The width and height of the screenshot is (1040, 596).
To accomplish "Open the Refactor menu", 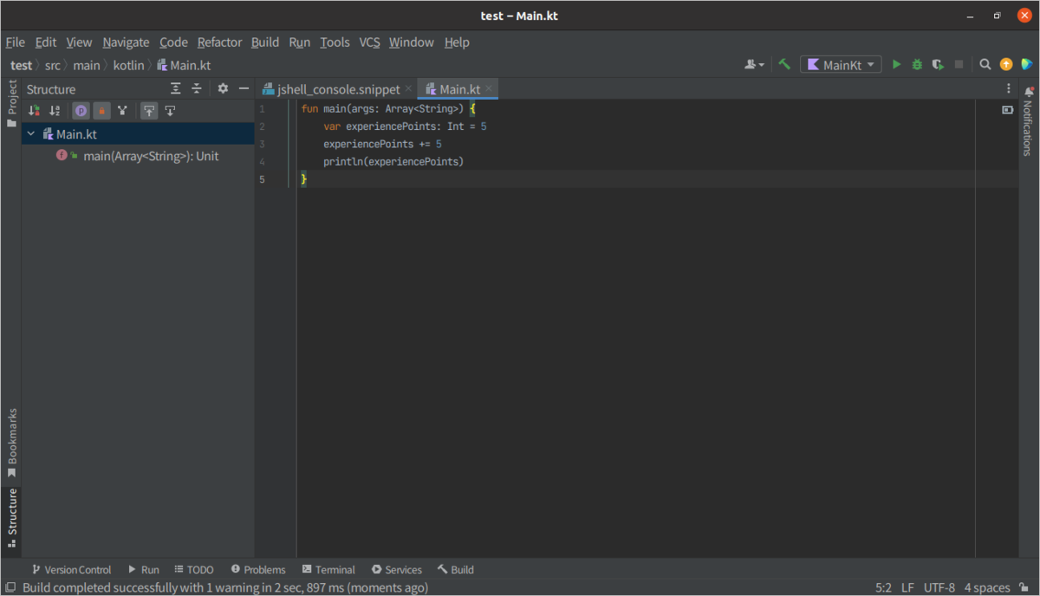I will [219, 42].
